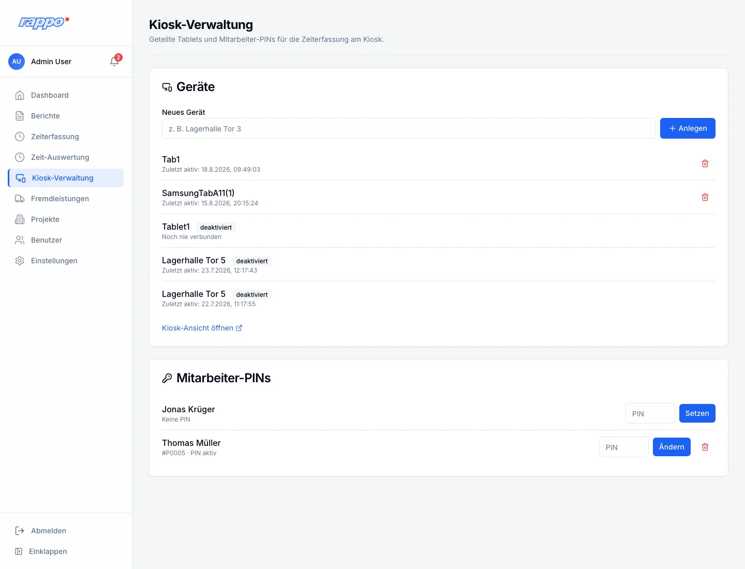
Task: Open Benutzer management
Action: pyautogui.click(x=66, y=240)
